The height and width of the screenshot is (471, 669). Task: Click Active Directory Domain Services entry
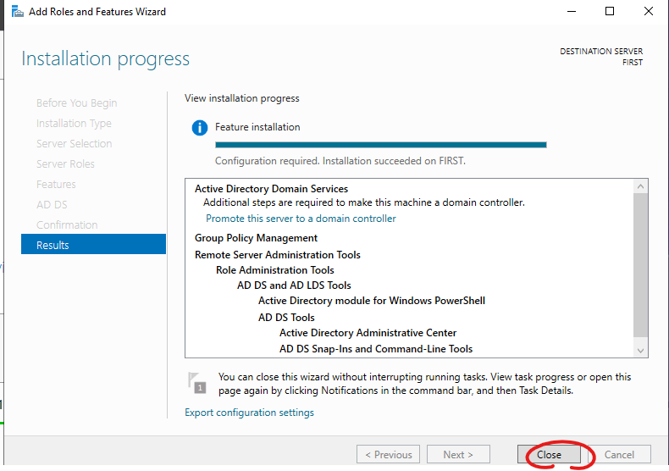[x=271, y=189]
